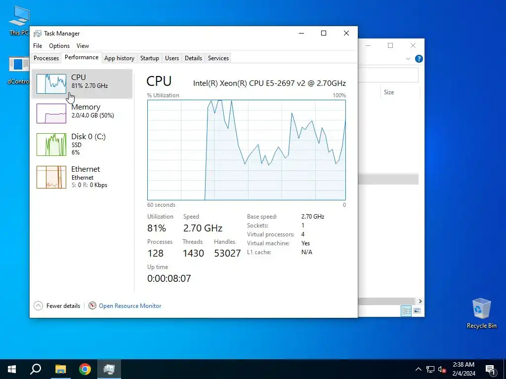Click the CPU utilization graph area

tap(247, 150)
